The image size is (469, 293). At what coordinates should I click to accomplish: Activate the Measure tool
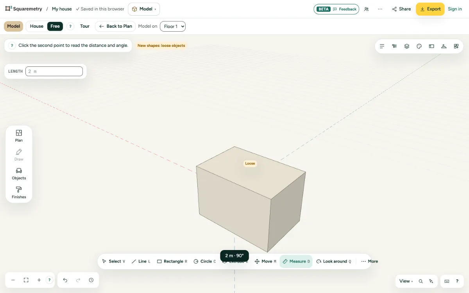click(296, 261)
